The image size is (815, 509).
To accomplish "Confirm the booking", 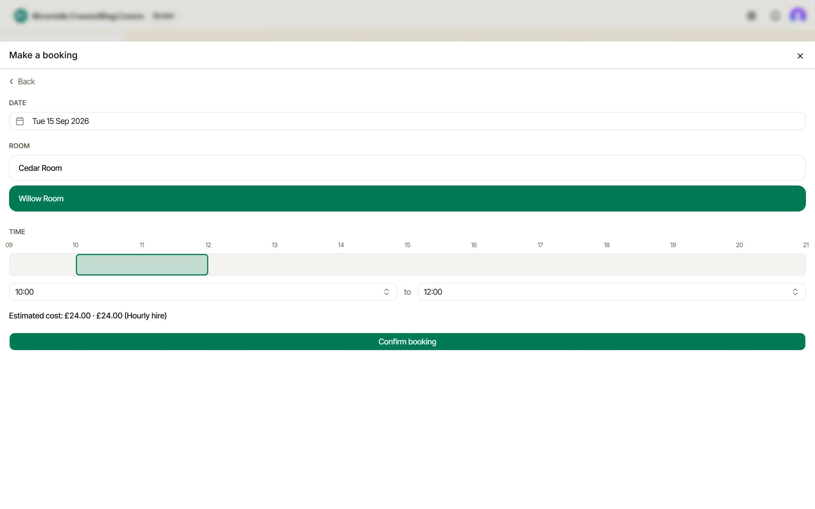I will (407, 342).
